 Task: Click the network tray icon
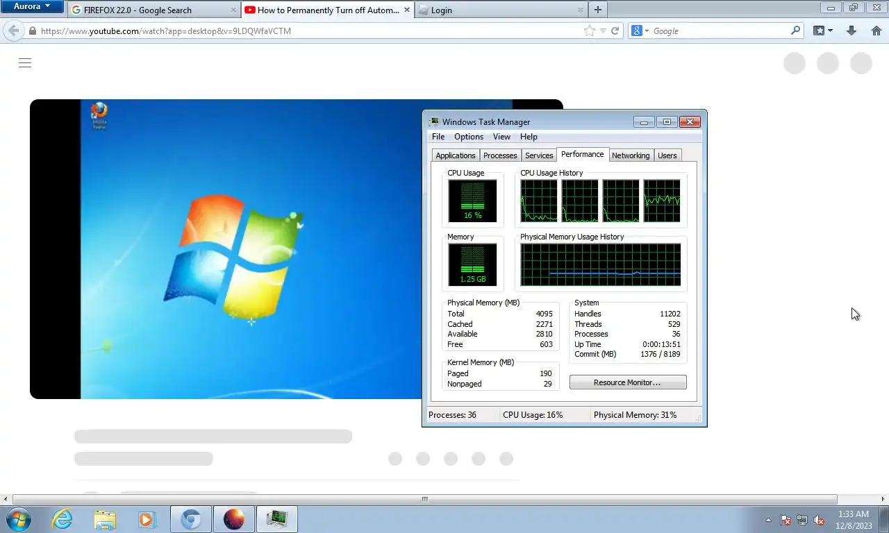point(802,520)
